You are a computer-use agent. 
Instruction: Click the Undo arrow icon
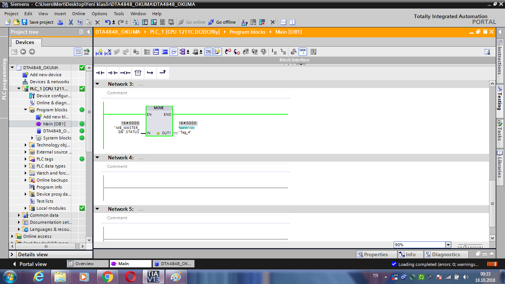108,22
